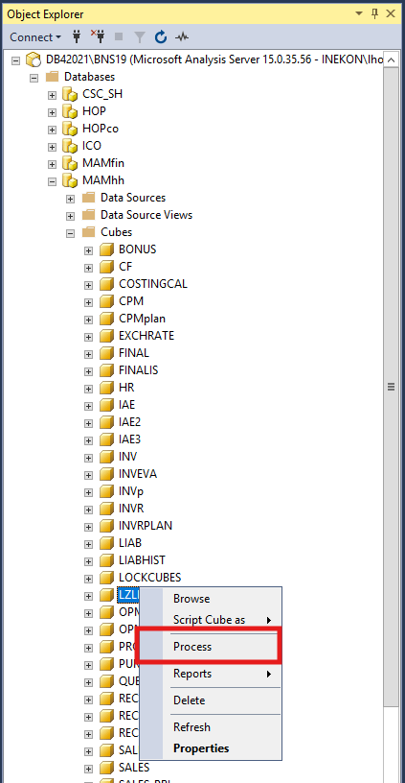This screenshot has width=405, height=783.
Task: Click the Stop square icon in toolbar
Action: click(119, 37)
